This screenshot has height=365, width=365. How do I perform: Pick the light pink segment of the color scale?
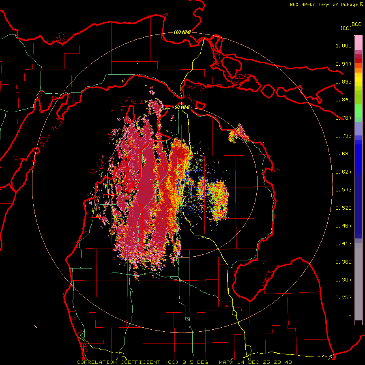358,43
